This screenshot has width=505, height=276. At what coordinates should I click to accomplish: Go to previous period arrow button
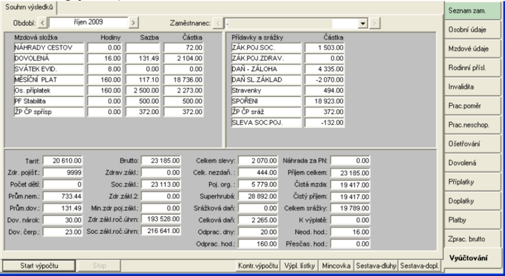coord(42,23)
